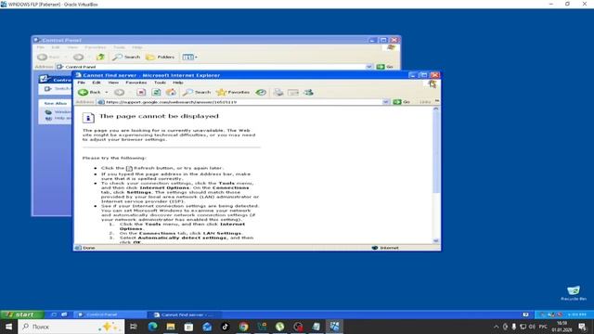Image resolution: width=594 pixels, height=334 pixels.
Task: Open Edit menu in Internet Explorer
Action: point(97,83)
